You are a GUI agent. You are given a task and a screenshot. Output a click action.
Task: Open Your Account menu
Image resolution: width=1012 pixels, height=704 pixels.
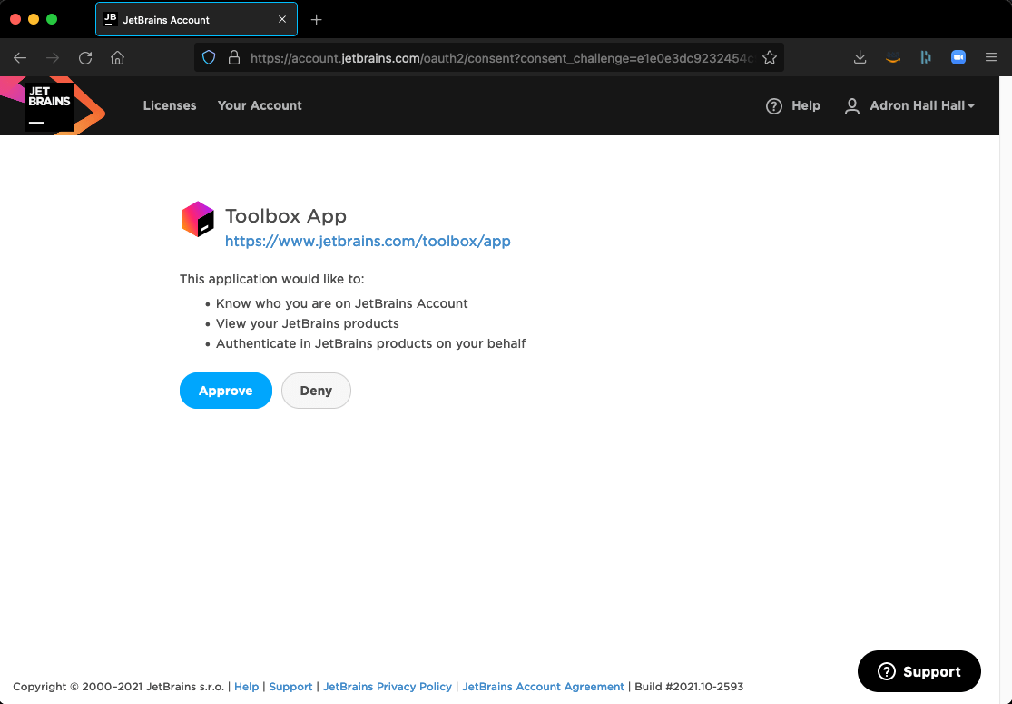[x=260, y=106]
